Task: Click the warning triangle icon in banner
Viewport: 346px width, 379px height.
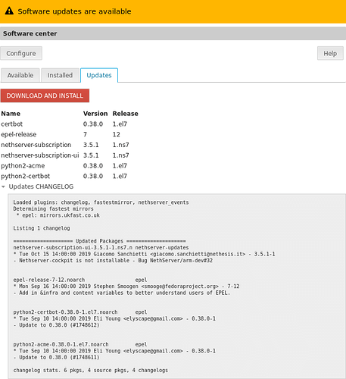Action: tap(9, 11)
